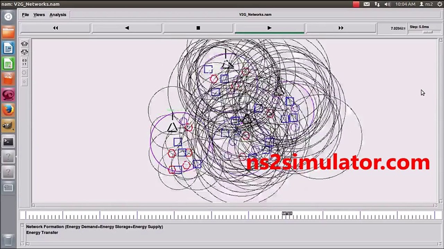
Task: Click the 10:04 AM clock
Action: click(405, 4)
